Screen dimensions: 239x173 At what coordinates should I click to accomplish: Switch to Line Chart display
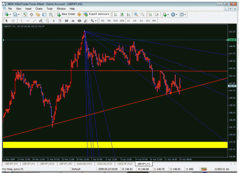pos(128,15)
